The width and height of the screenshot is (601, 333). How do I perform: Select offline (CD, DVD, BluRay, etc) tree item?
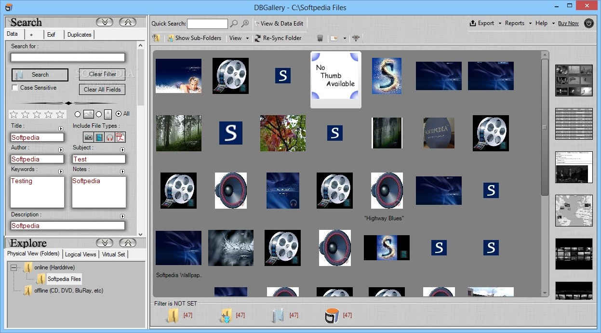[x=68, y=291]
